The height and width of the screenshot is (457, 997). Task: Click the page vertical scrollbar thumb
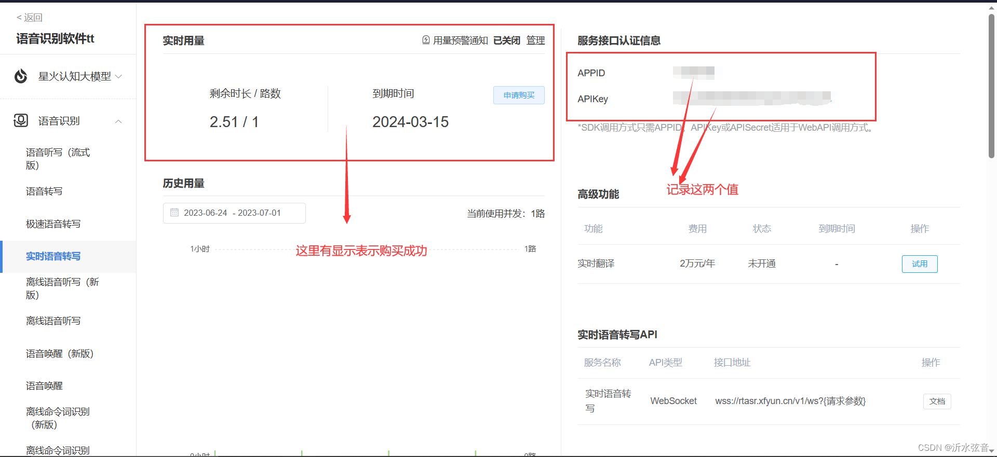pos(991,86)
